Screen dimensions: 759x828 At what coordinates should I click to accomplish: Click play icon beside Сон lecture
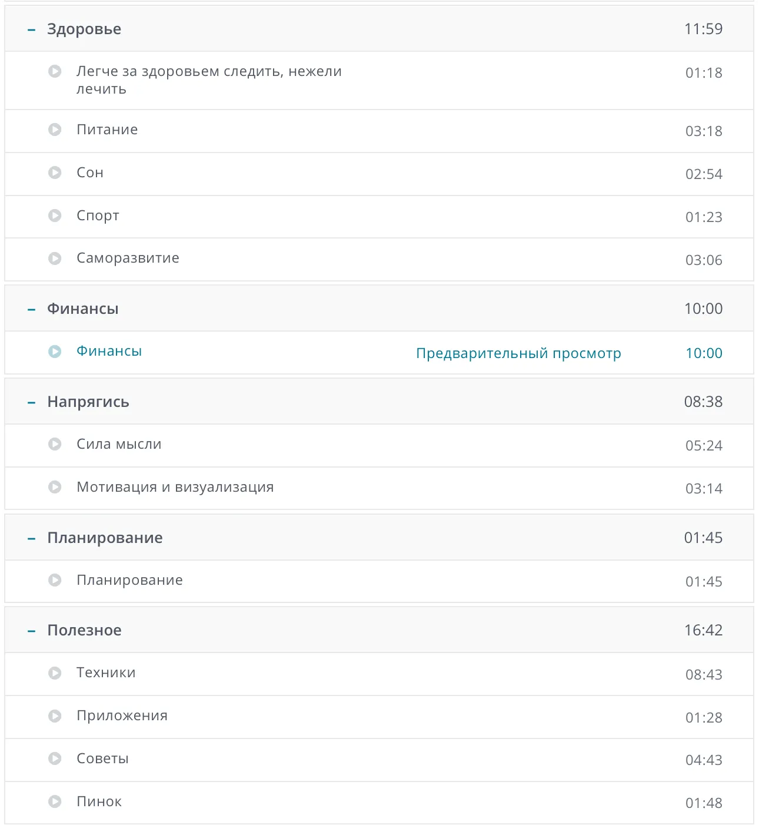55,173
